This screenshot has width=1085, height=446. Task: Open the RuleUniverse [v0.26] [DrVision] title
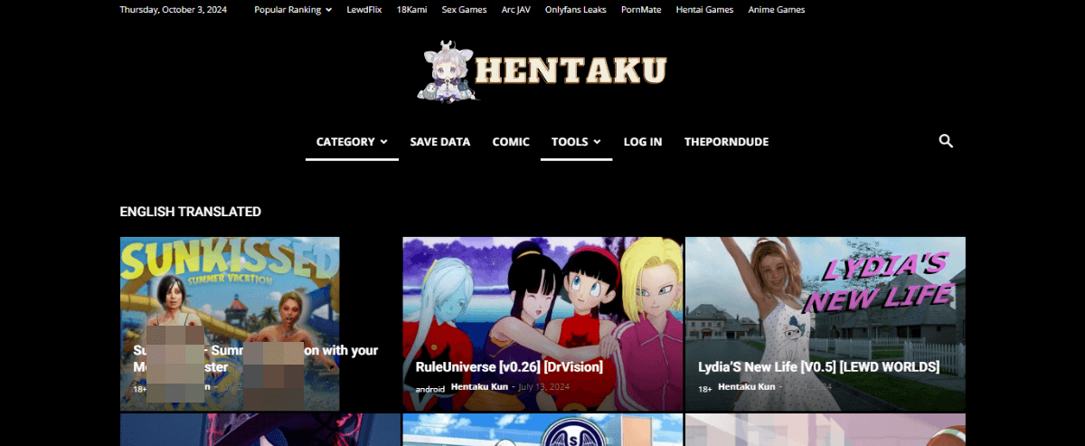[x=509, y=367]
